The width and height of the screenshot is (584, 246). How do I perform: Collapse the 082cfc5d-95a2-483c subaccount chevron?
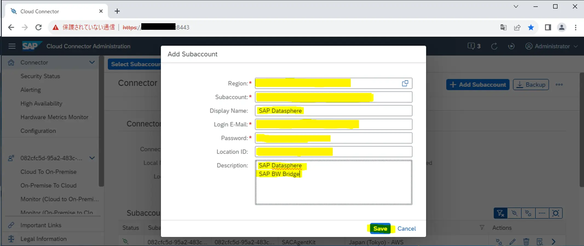click(x=92, y=158)
